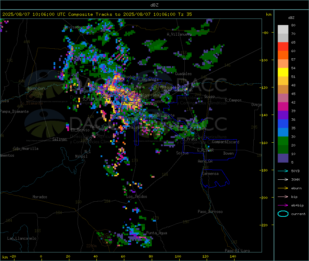Image resolution: width=309 pixels, height=261 pixels.
Task: Click the 57 value on dBZ scale
Action: pos(293,59)
